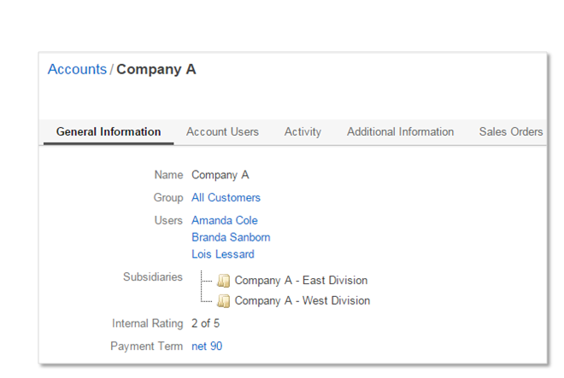The height and width of the screenshot is (378, 564).
Task: Select Company A - East Division subsidiary
Action: [301, 281]
